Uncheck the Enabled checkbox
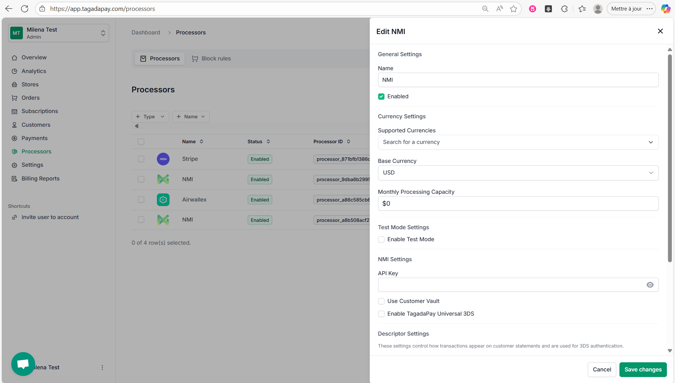The image size is (675, 383). coord(381,97)
